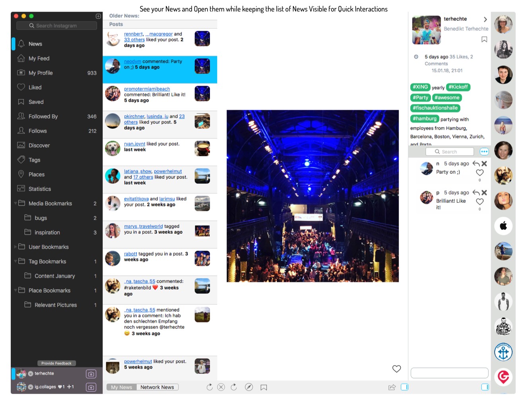Click the large concert hall photo

click(x=312, y=196)
